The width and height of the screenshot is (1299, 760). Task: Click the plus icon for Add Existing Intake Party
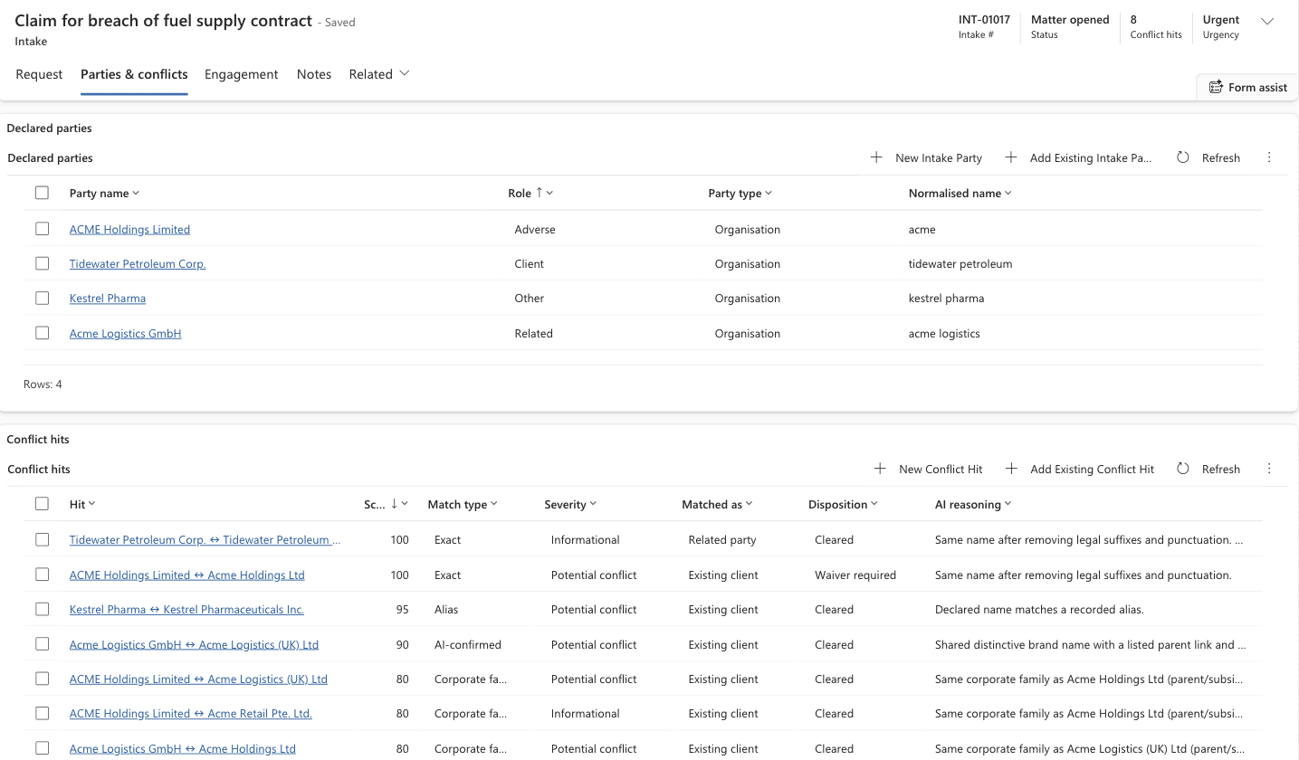(x=1011, y=157)
